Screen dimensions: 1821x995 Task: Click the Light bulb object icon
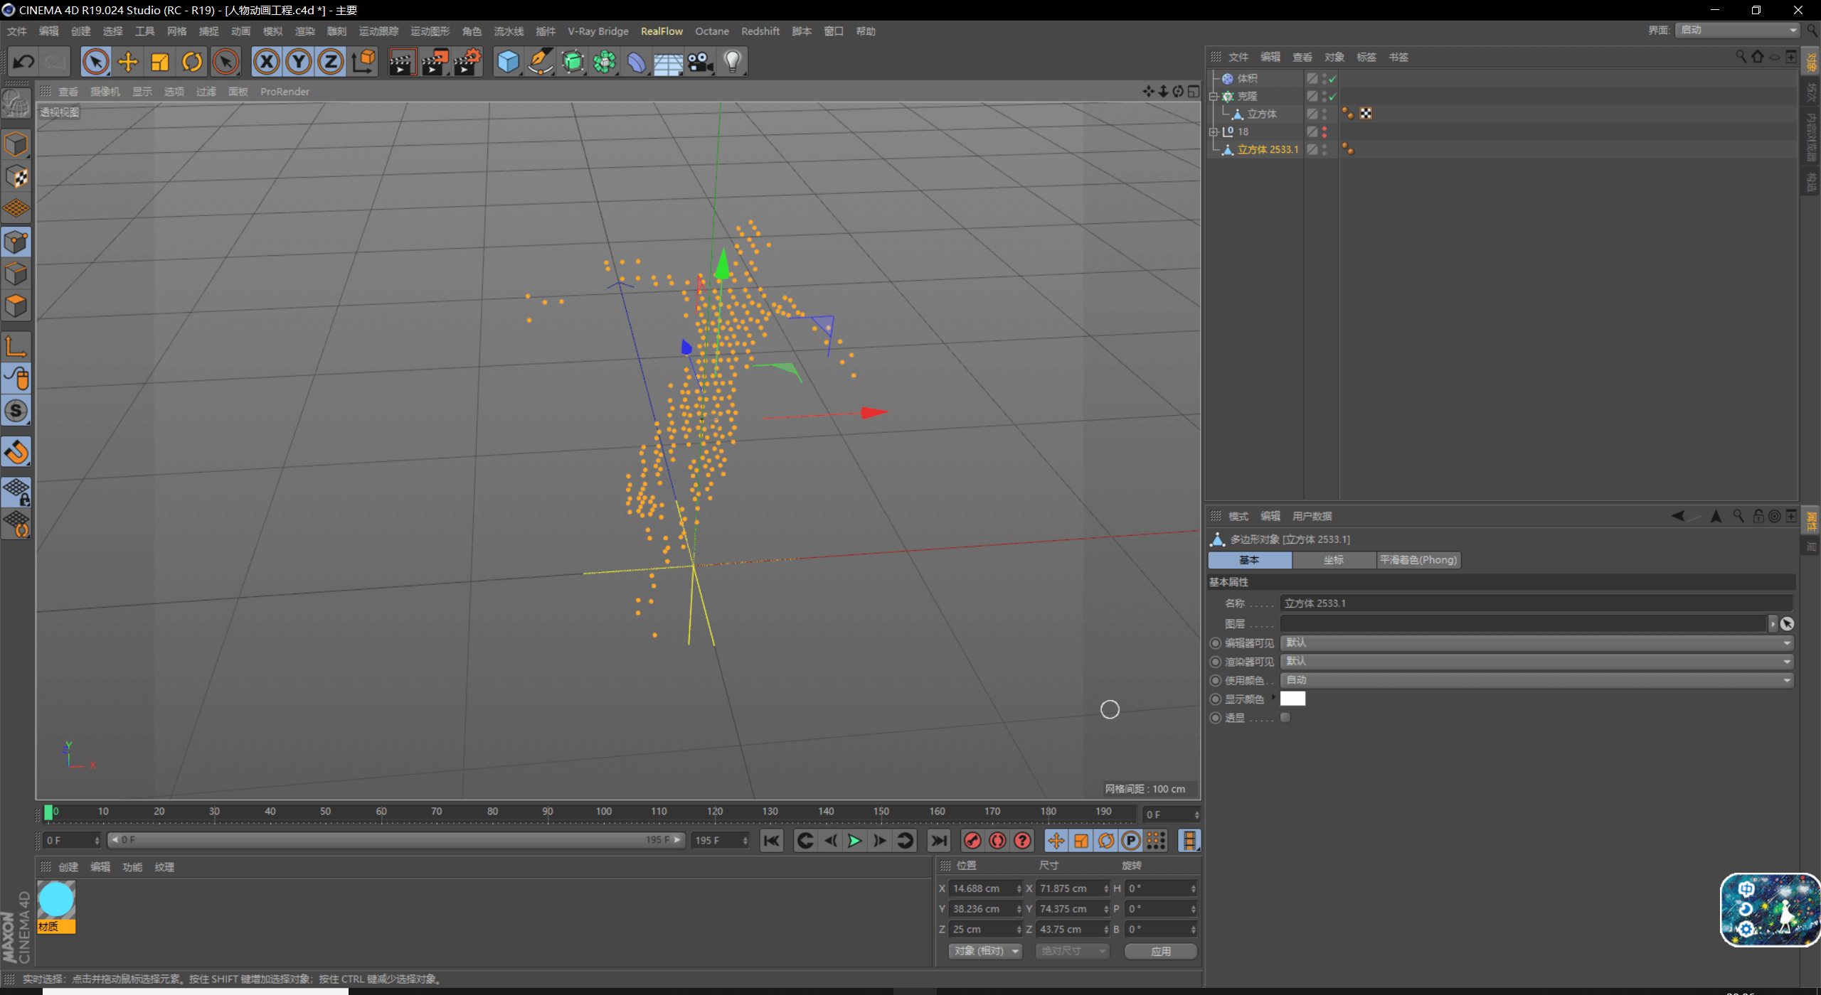pos(732,63)
